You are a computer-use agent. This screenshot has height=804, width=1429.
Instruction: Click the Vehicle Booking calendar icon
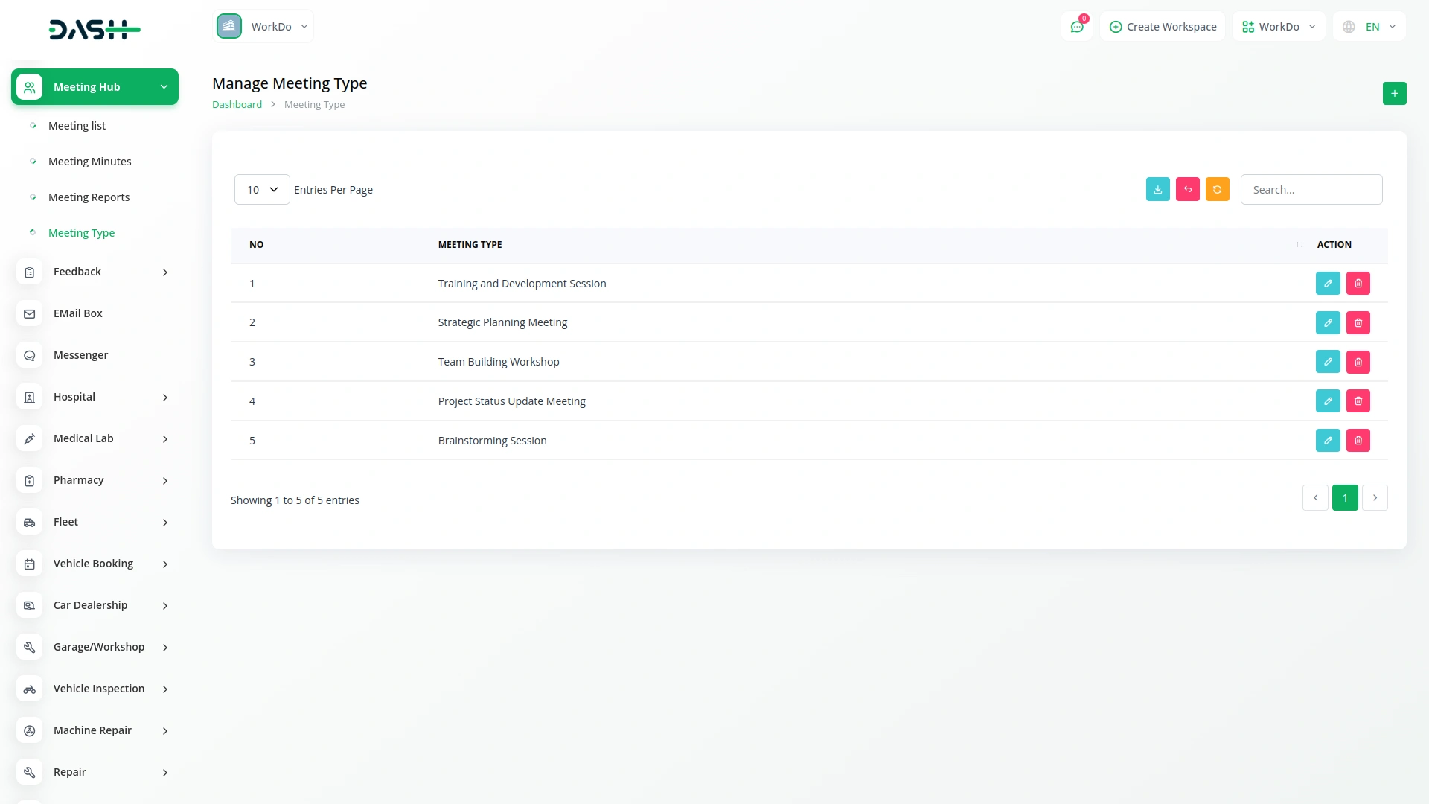point(30,564)
